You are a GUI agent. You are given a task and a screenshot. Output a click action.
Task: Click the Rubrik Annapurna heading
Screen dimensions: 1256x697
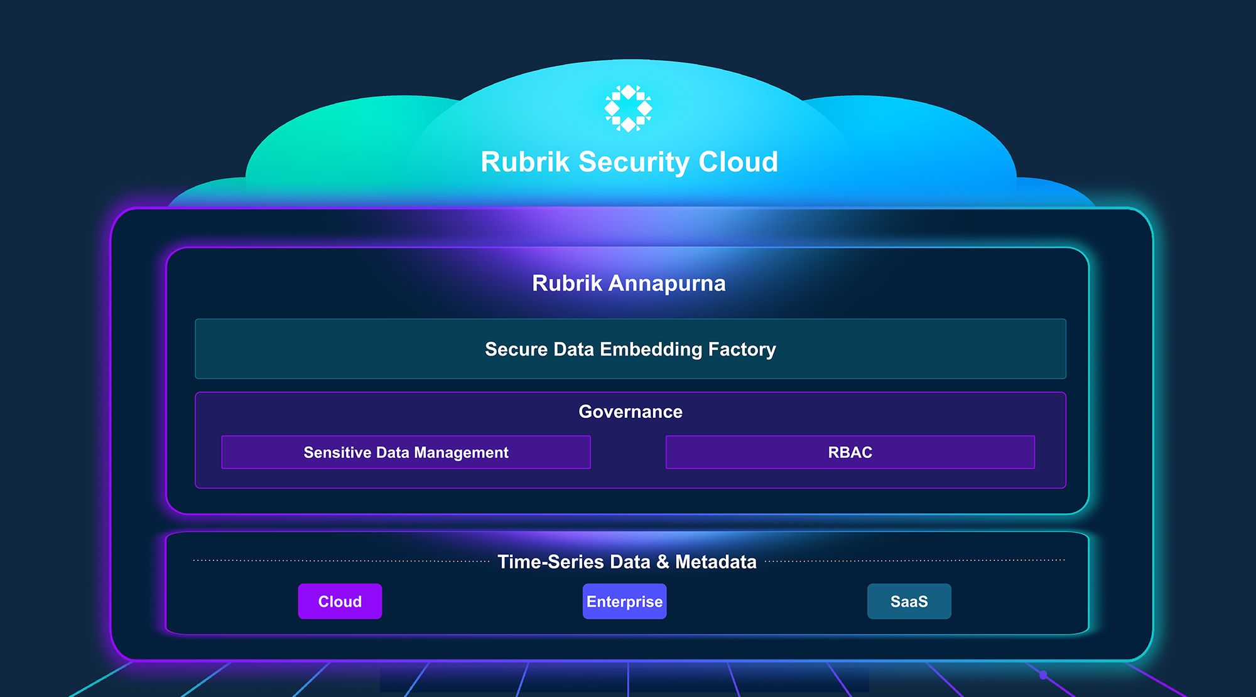point(629,284)
